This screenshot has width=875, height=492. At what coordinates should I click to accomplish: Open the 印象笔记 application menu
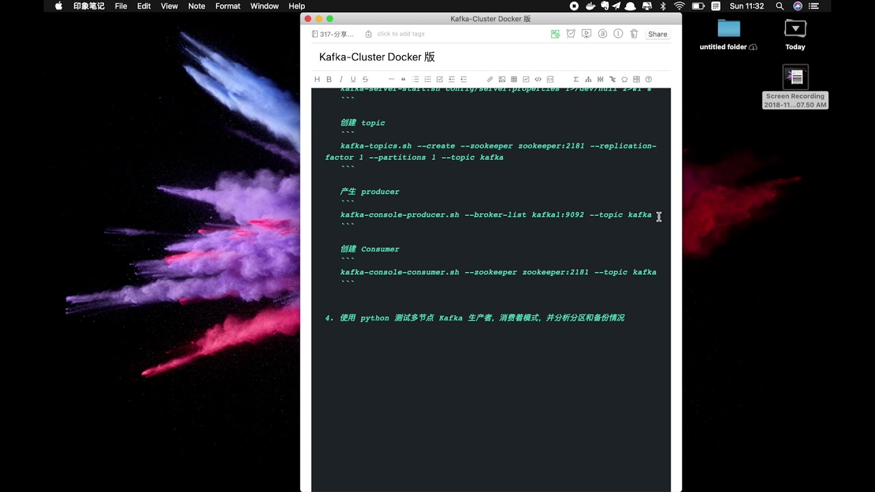tap(89, 6)
